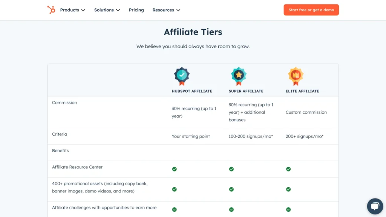Image resolution: width=386 pixels, height=217 pixels.
Task: Click the affiliate challenges checkmark under Super Affiliate
Action: tap(231, 209)
